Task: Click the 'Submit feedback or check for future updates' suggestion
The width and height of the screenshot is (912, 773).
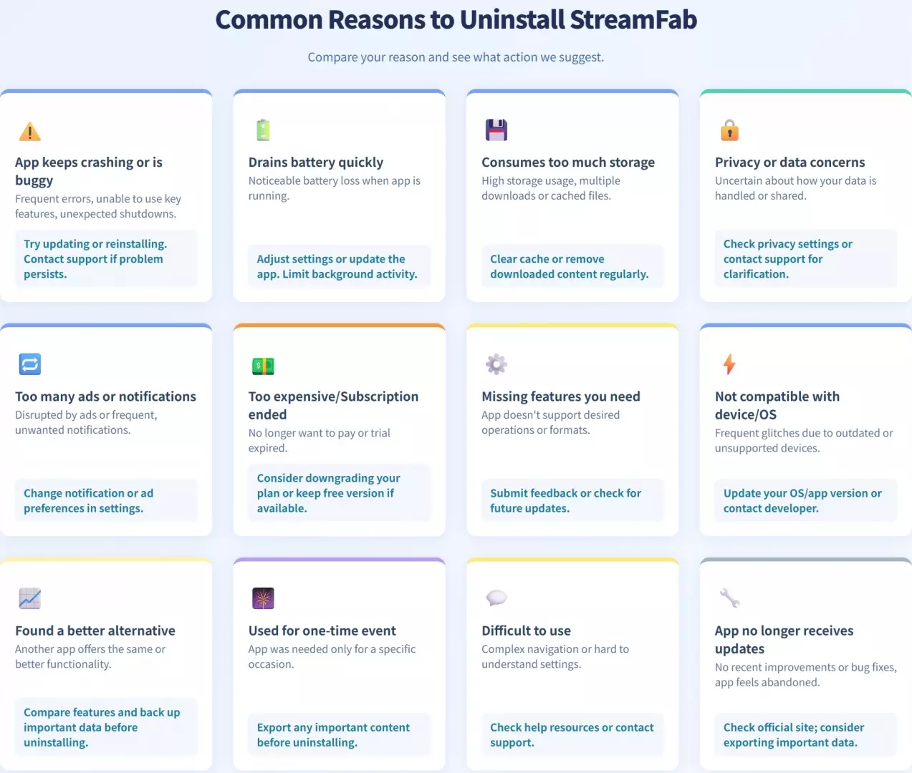Action: (x=572, y=500)
